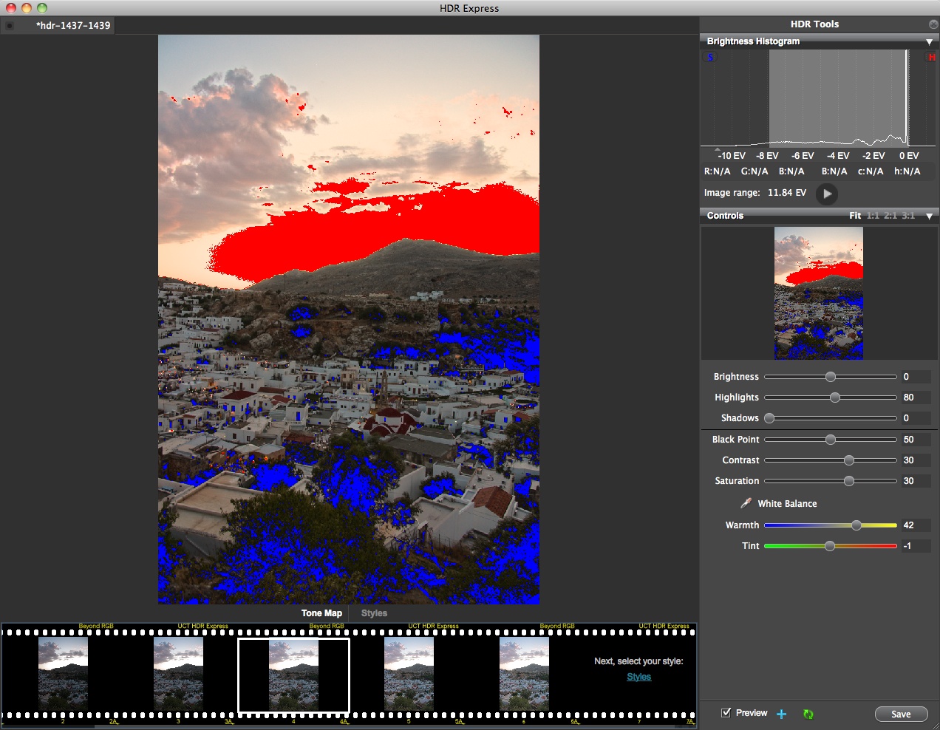This screenshot has height=730, width=940.
Task: Click the Highlights value field showing 80
Action: pyautogui.click(x=915, y=398)
